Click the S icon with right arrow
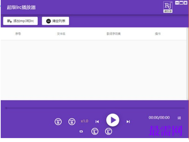 tap(72, 122)
